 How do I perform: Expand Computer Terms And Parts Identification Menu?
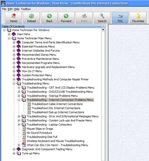pyautogui.click(x=14, y=42)
